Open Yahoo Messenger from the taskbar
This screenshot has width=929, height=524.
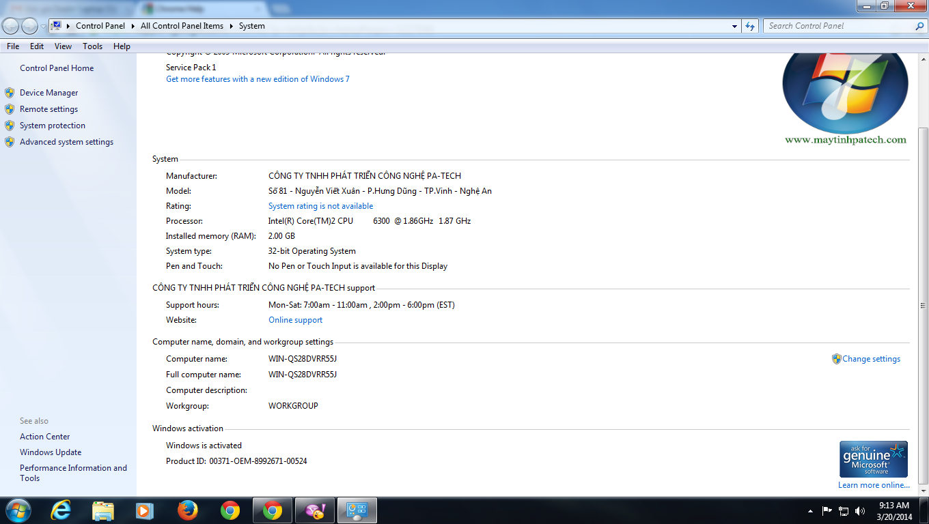coord(315,510)
